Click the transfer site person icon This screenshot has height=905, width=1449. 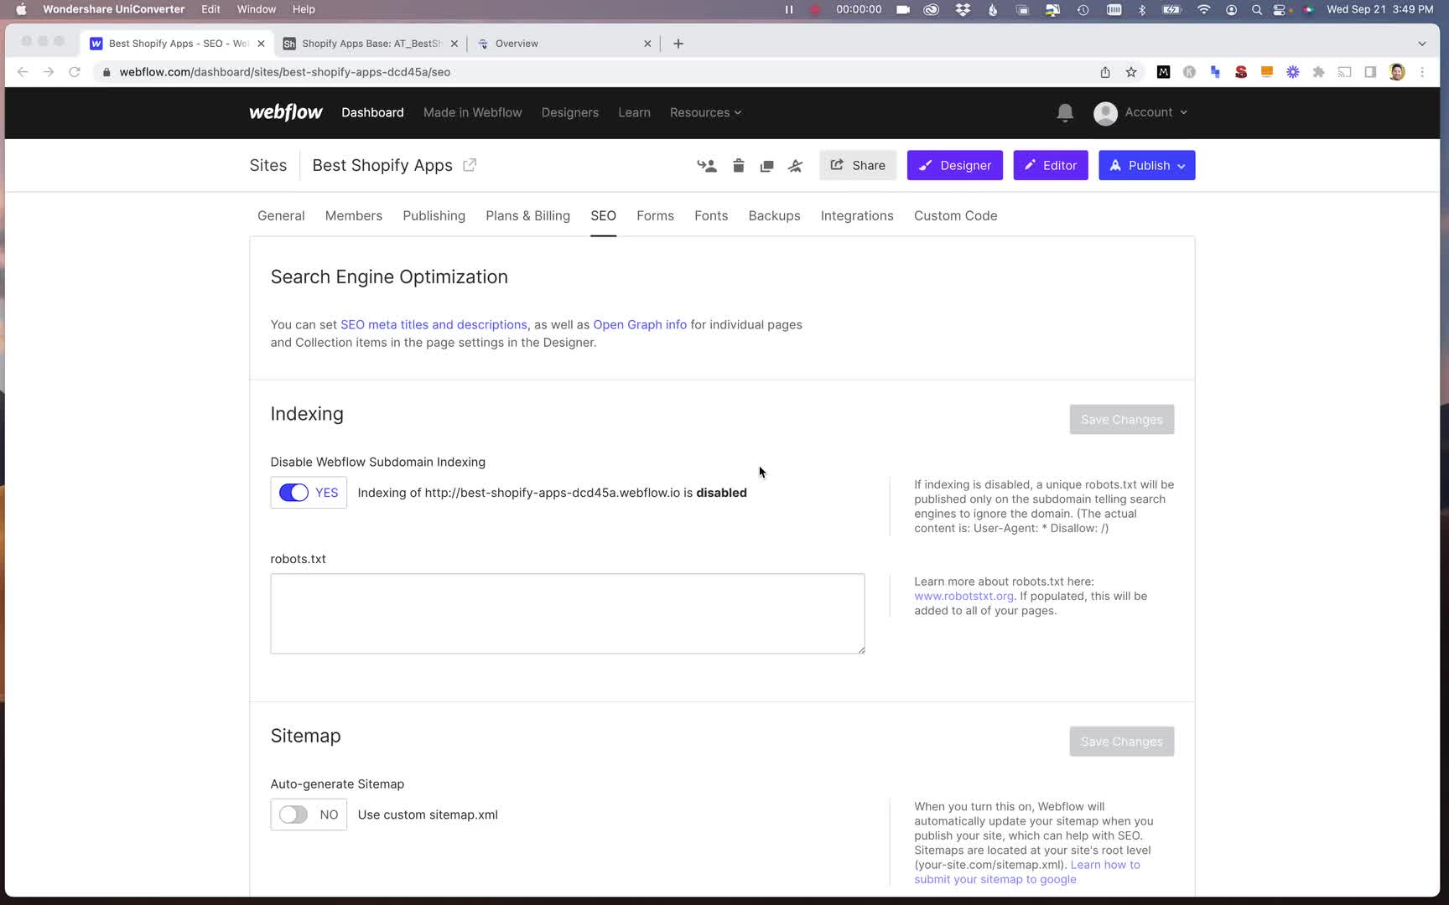click(x=707, y=166)
